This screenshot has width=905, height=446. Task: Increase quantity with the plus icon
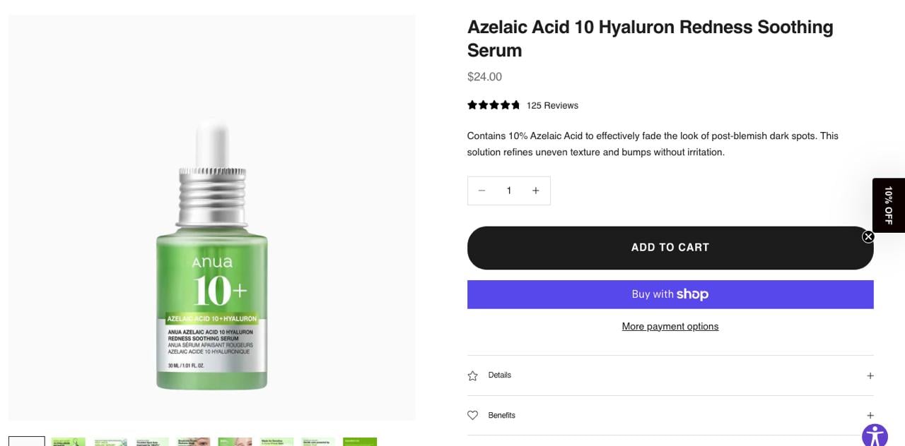point(536,191)
